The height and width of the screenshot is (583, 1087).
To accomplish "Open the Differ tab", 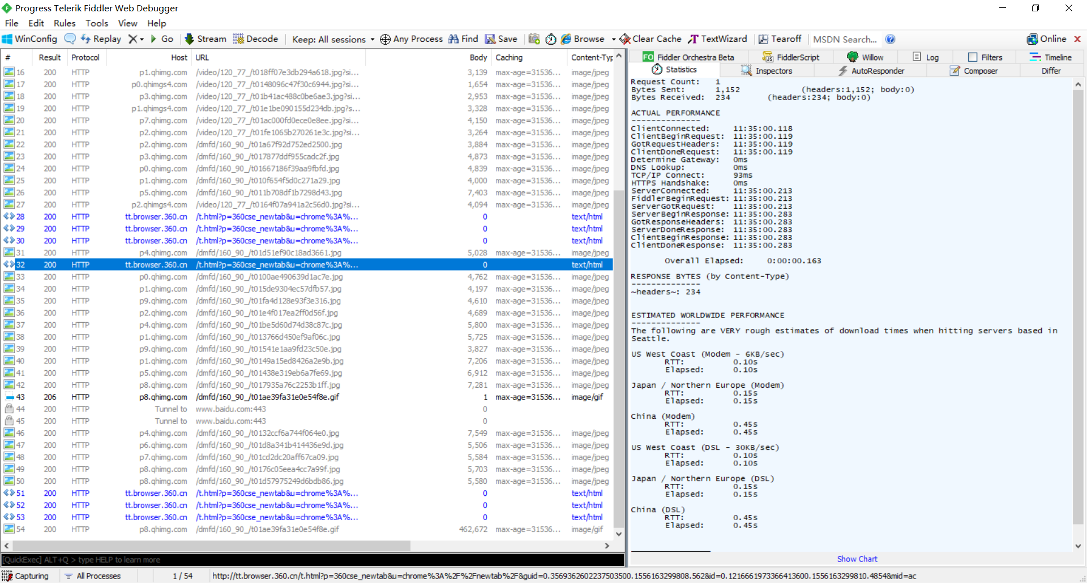I will pyautogui.click(x=1051, y=71).
